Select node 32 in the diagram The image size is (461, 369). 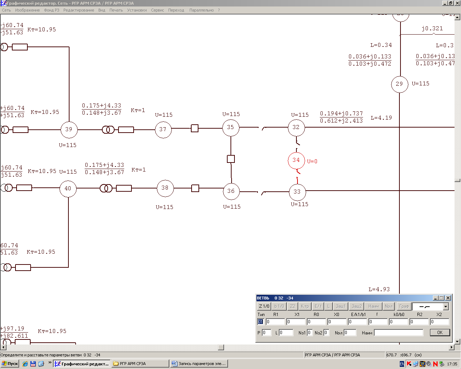coord(296,127)
